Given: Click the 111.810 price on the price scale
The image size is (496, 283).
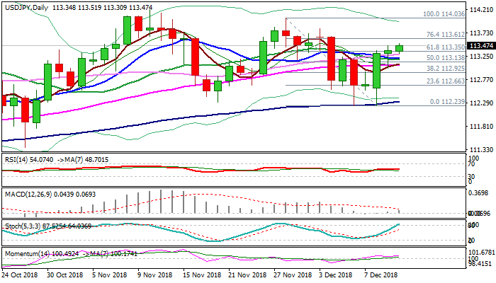Looking at the screenshot, I should pyautogui.click(x=481, y=127).
